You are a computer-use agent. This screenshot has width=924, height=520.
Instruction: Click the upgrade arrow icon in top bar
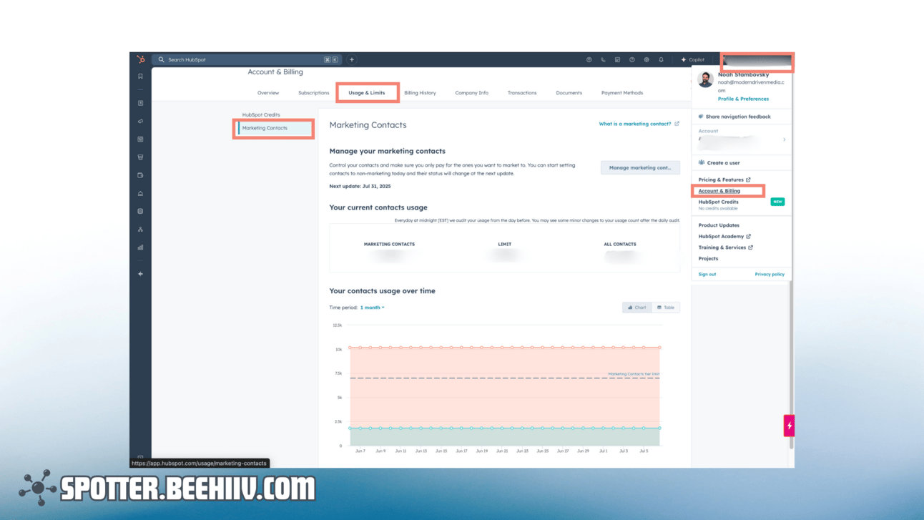click(589, 59)
